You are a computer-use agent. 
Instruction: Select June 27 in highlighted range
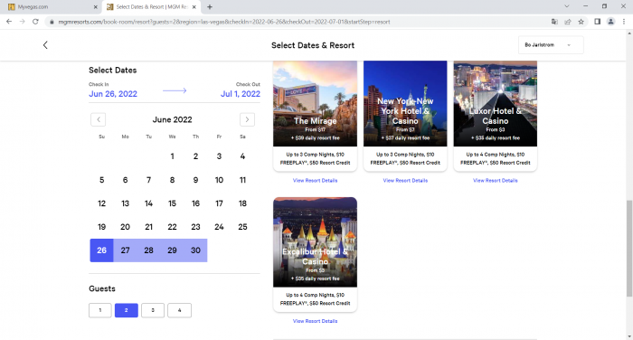[x=125, y=250]
